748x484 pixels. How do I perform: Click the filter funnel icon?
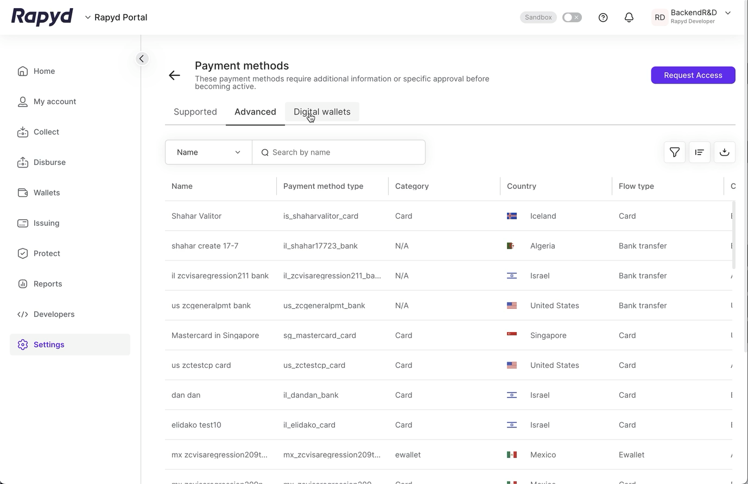pyautogui.click(x=674, y=152)
